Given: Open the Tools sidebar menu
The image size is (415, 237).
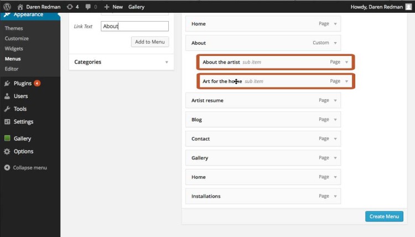Looking at the screenshot, I should [20, 109].
